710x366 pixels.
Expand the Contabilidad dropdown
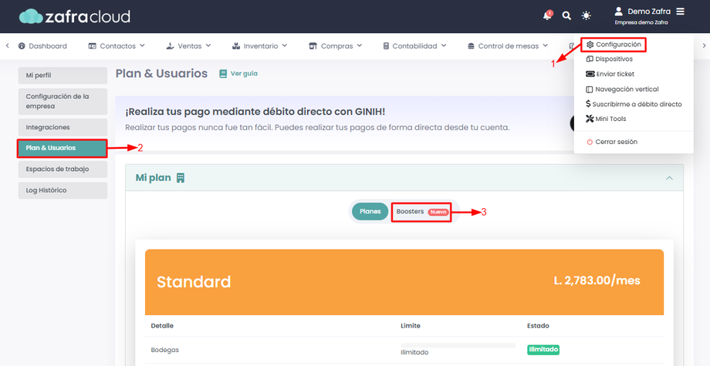point(444,45)
